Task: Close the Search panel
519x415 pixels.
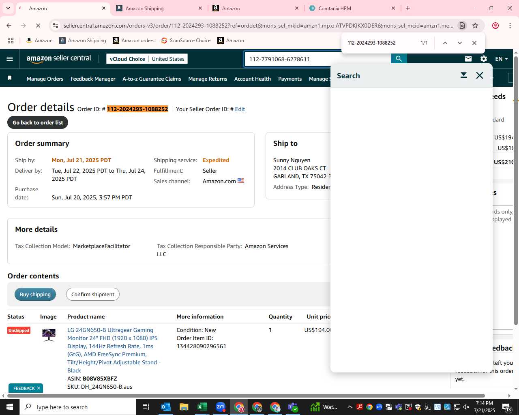Action: pos(480,75)
